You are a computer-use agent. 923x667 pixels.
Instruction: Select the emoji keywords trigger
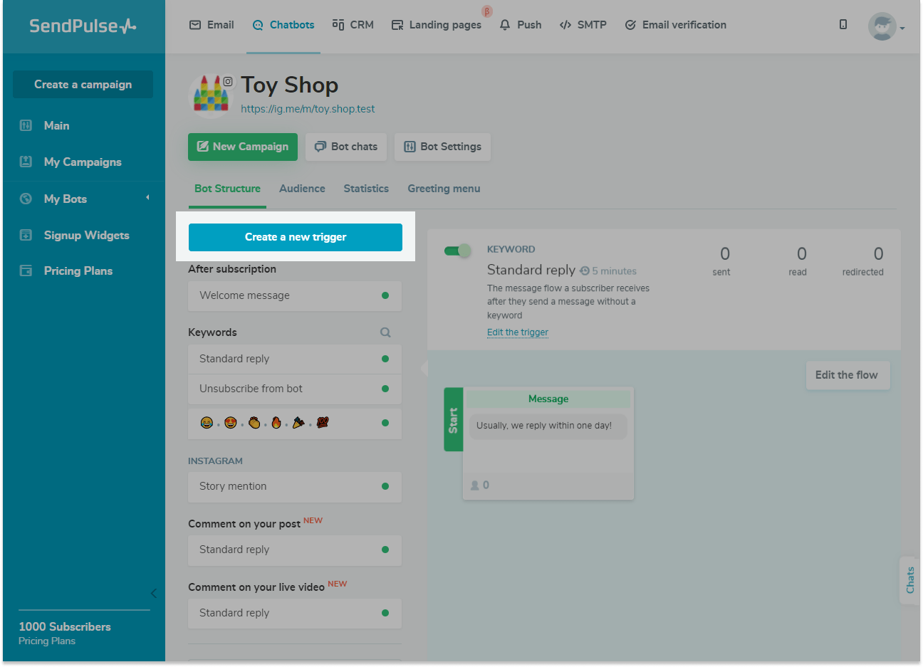click(295, 424)
